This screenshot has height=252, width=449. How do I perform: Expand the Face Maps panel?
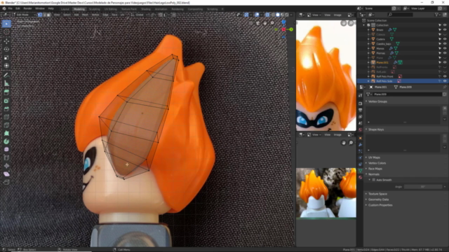click(x=366, y=169)
